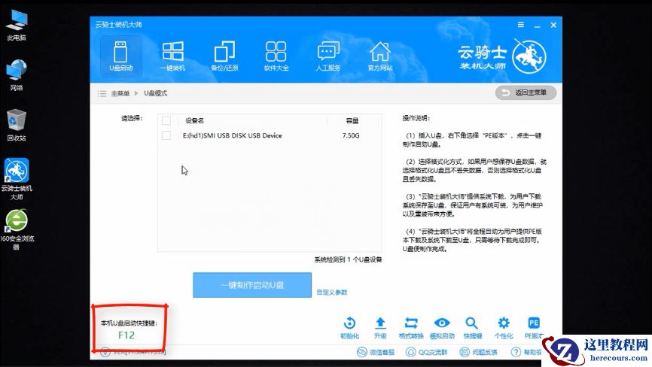
Task: Open QQ交流群 in the footer
Action: click(x=427, y=352)
